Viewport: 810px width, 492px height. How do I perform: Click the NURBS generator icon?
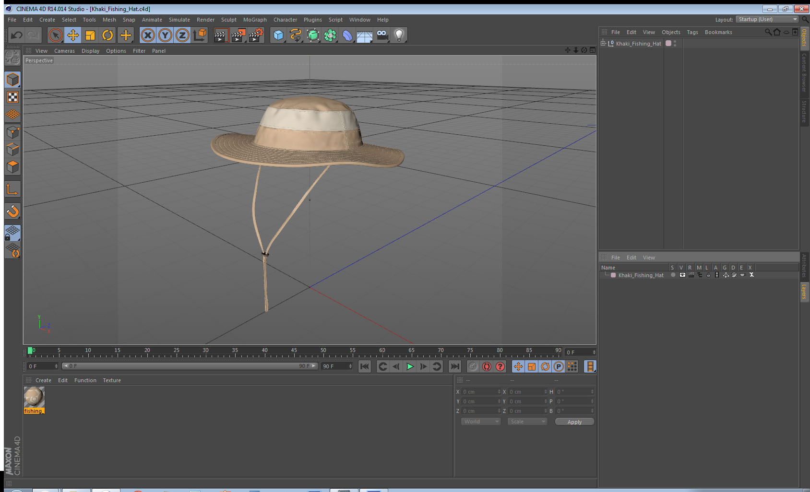pyautogui.click(x=313, y=35)
